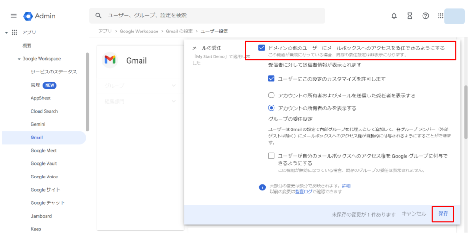Open the 詳細 link
The width and height of the screenshot is (470, 234).
tap(346, 186)
